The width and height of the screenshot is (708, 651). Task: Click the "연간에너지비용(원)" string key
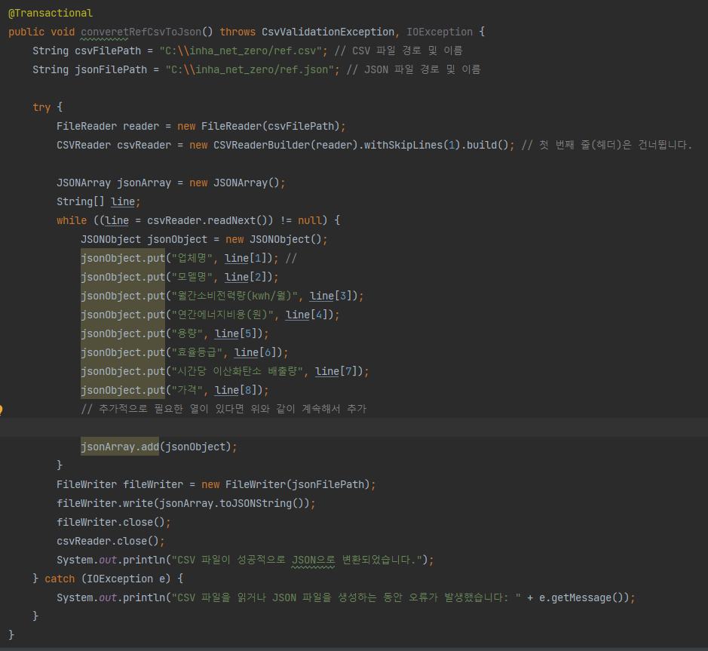coord(222,315)
